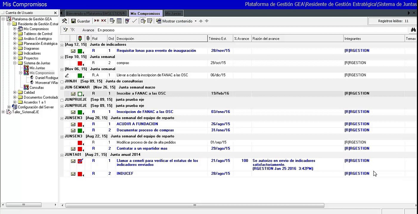Screen dimensions: 418x214
Task: Collapse the Residente de Gestión Estratégica node
Action: [x=9, y=24]
